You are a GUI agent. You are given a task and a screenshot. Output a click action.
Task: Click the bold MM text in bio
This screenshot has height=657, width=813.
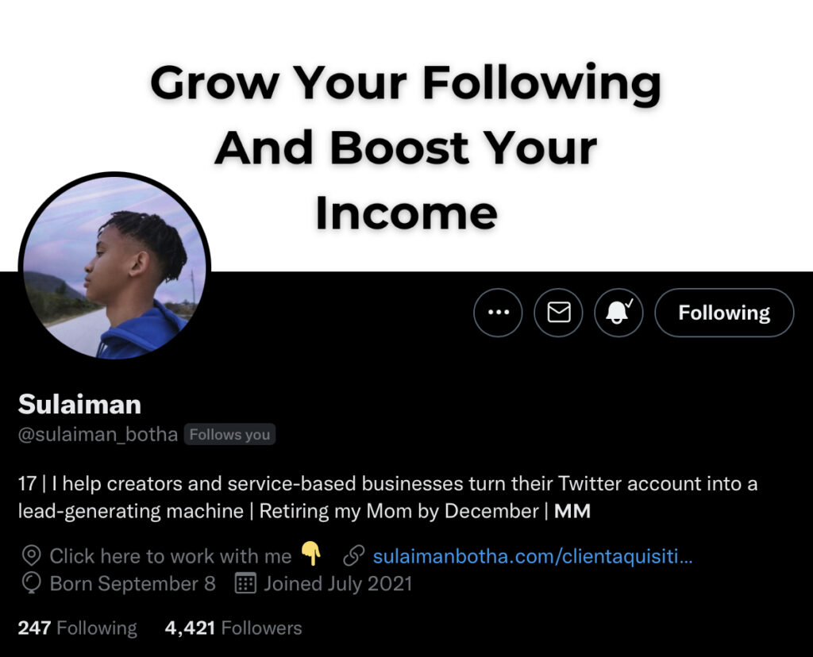click(x=572, y=512)
